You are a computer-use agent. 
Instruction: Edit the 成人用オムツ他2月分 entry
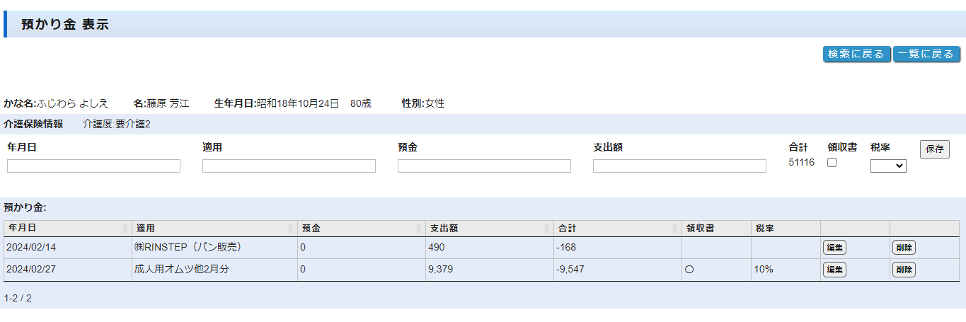(x=834, y=270)
